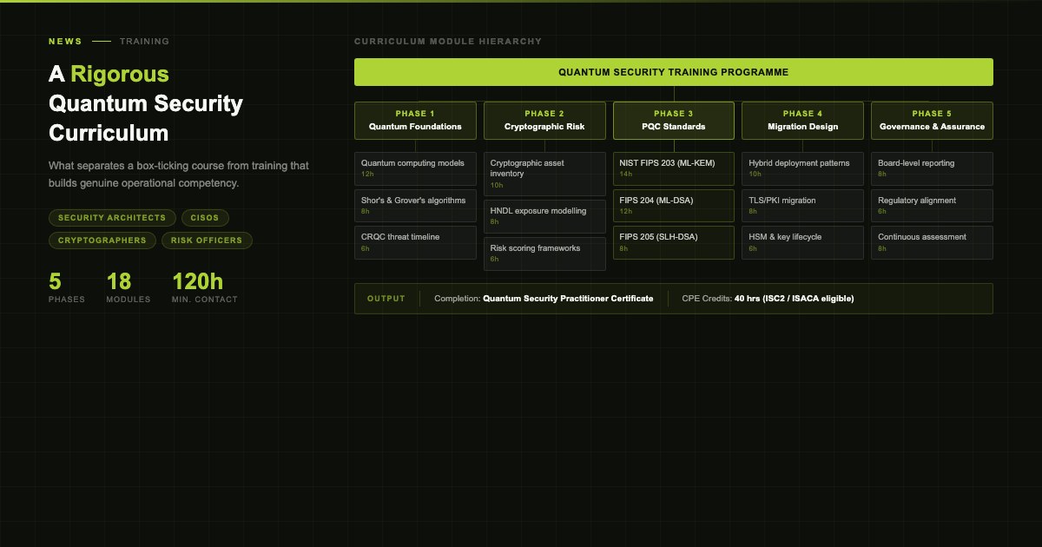Select NIST FIPS 203 (ML-KEM) module
1042x547 pixels.
[x=674, y=168]
